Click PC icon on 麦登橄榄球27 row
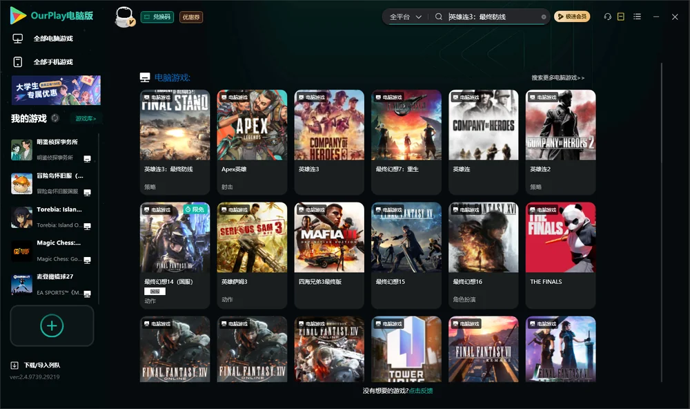 tap(87, 294)
